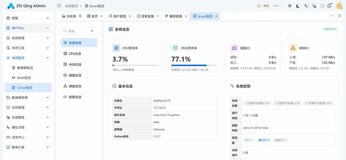Click the refresh icon beside the breadcrumb
346x160 pixels.
[59, 6]
